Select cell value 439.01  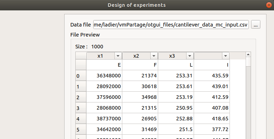(x=212, y=86)
